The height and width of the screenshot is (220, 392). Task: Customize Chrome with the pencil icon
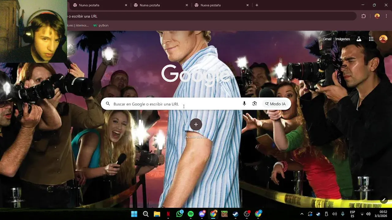click(384, 200)
